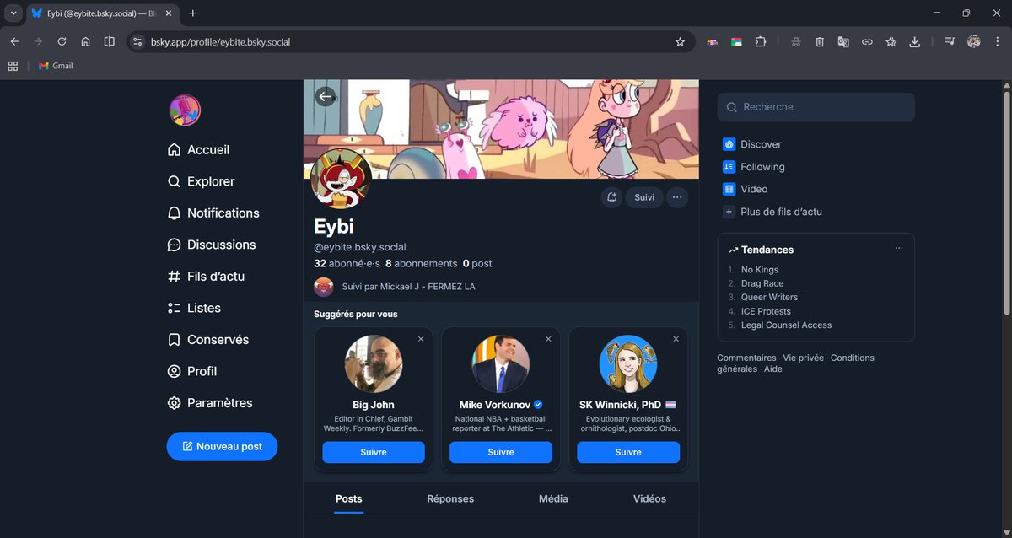This screenshot has height=538, width=1012.
Task: Open Eybi's profile avatar picture
Action: 341,178
